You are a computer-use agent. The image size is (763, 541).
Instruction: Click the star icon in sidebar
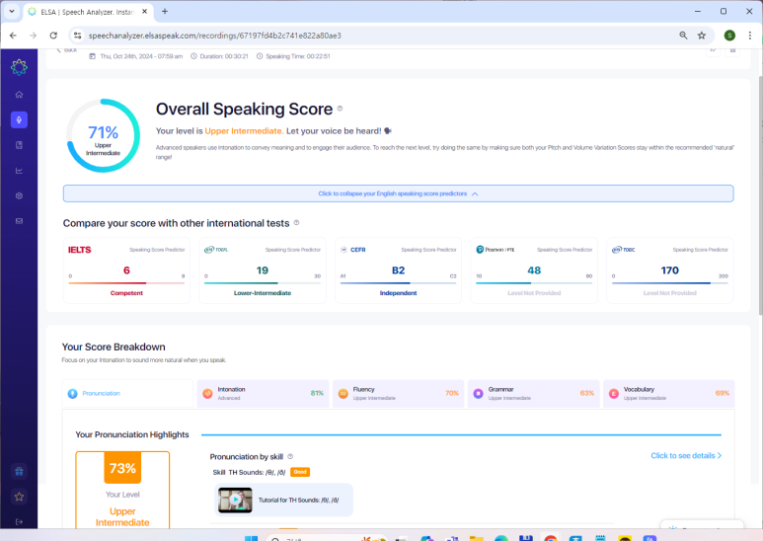pos(19,497)
